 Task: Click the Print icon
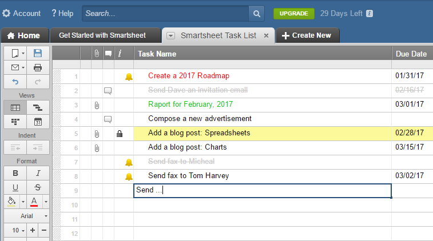[38, 67]
